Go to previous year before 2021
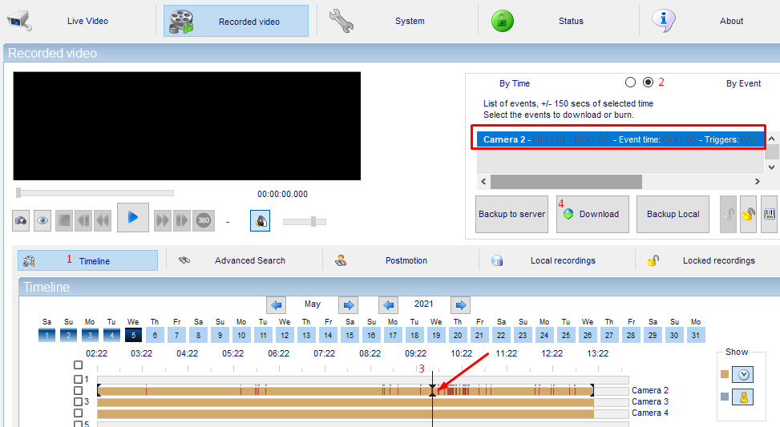 coord(389,304)
